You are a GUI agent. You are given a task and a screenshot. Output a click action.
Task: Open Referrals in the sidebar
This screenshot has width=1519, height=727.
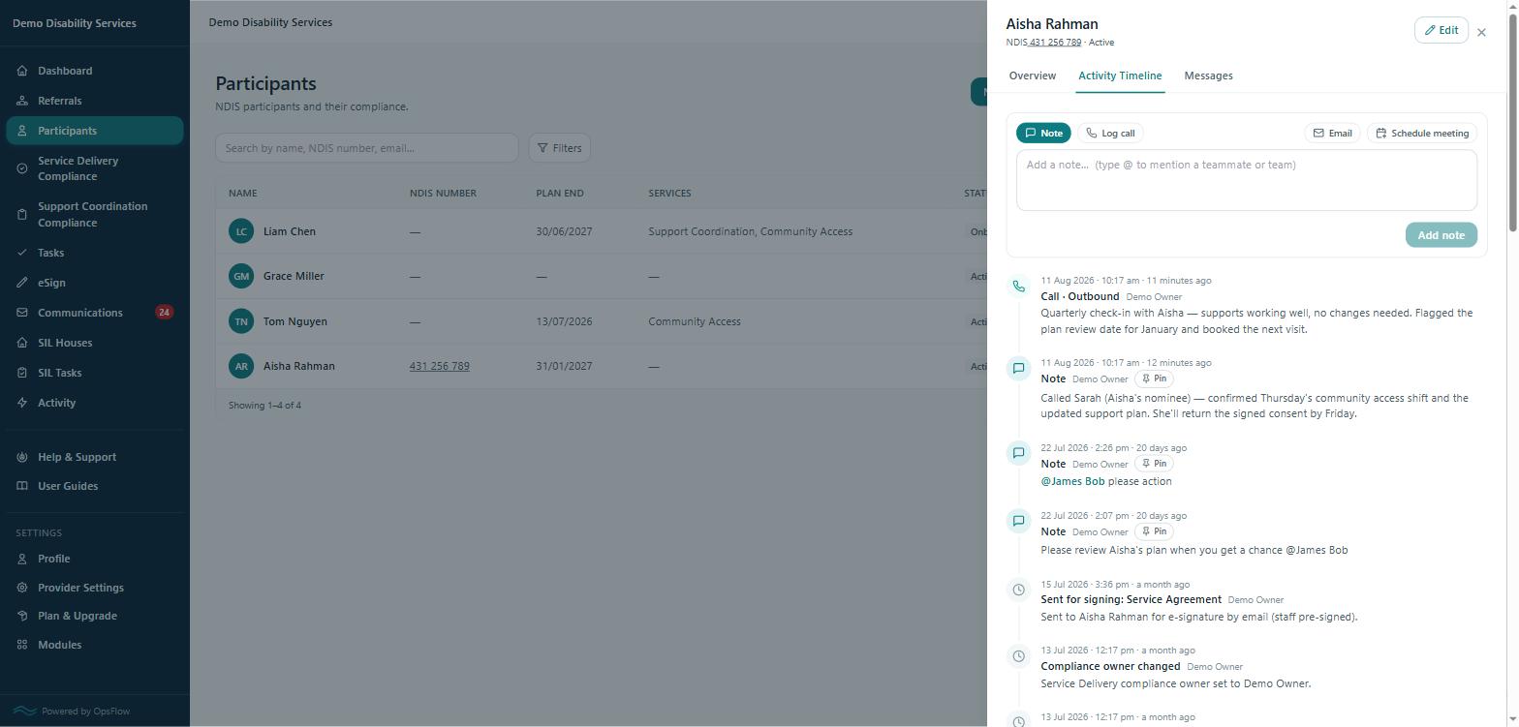tap(94, 101)
